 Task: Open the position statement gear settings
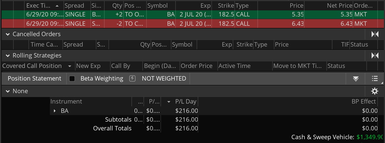click(375, 91)
